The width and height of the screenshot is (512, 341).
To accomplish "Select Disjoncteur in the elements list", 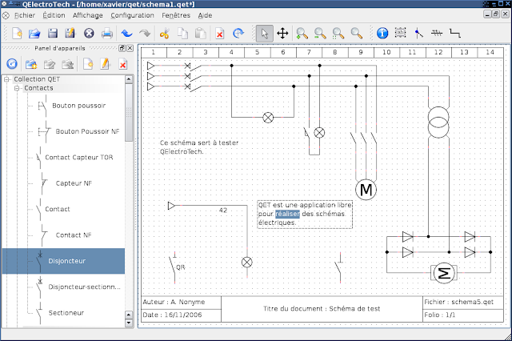I will pos(66,261).
